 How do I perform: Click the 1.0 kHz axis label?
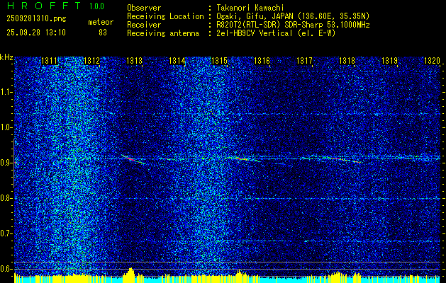coord(6,127)
